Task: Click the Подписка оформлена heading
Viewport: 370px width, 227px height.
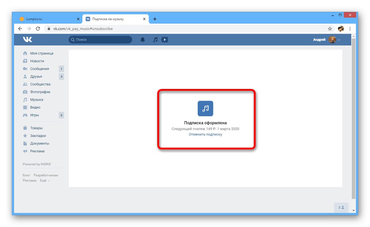Action: pos(205,123)
